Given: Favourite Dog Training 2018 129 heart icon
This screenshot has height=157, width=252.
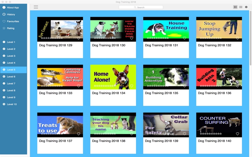Looking at the screenshot, I should [x=78, y=38].
